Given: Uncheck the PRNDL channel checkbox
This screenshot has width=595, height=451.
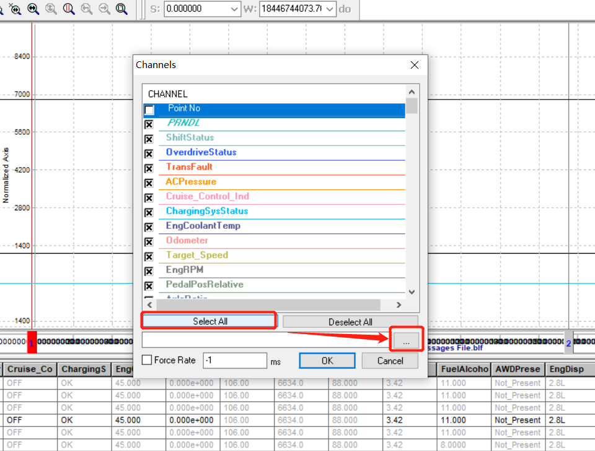Looking at the screenshot, I should pyautogui.click(x=149, y=124).
